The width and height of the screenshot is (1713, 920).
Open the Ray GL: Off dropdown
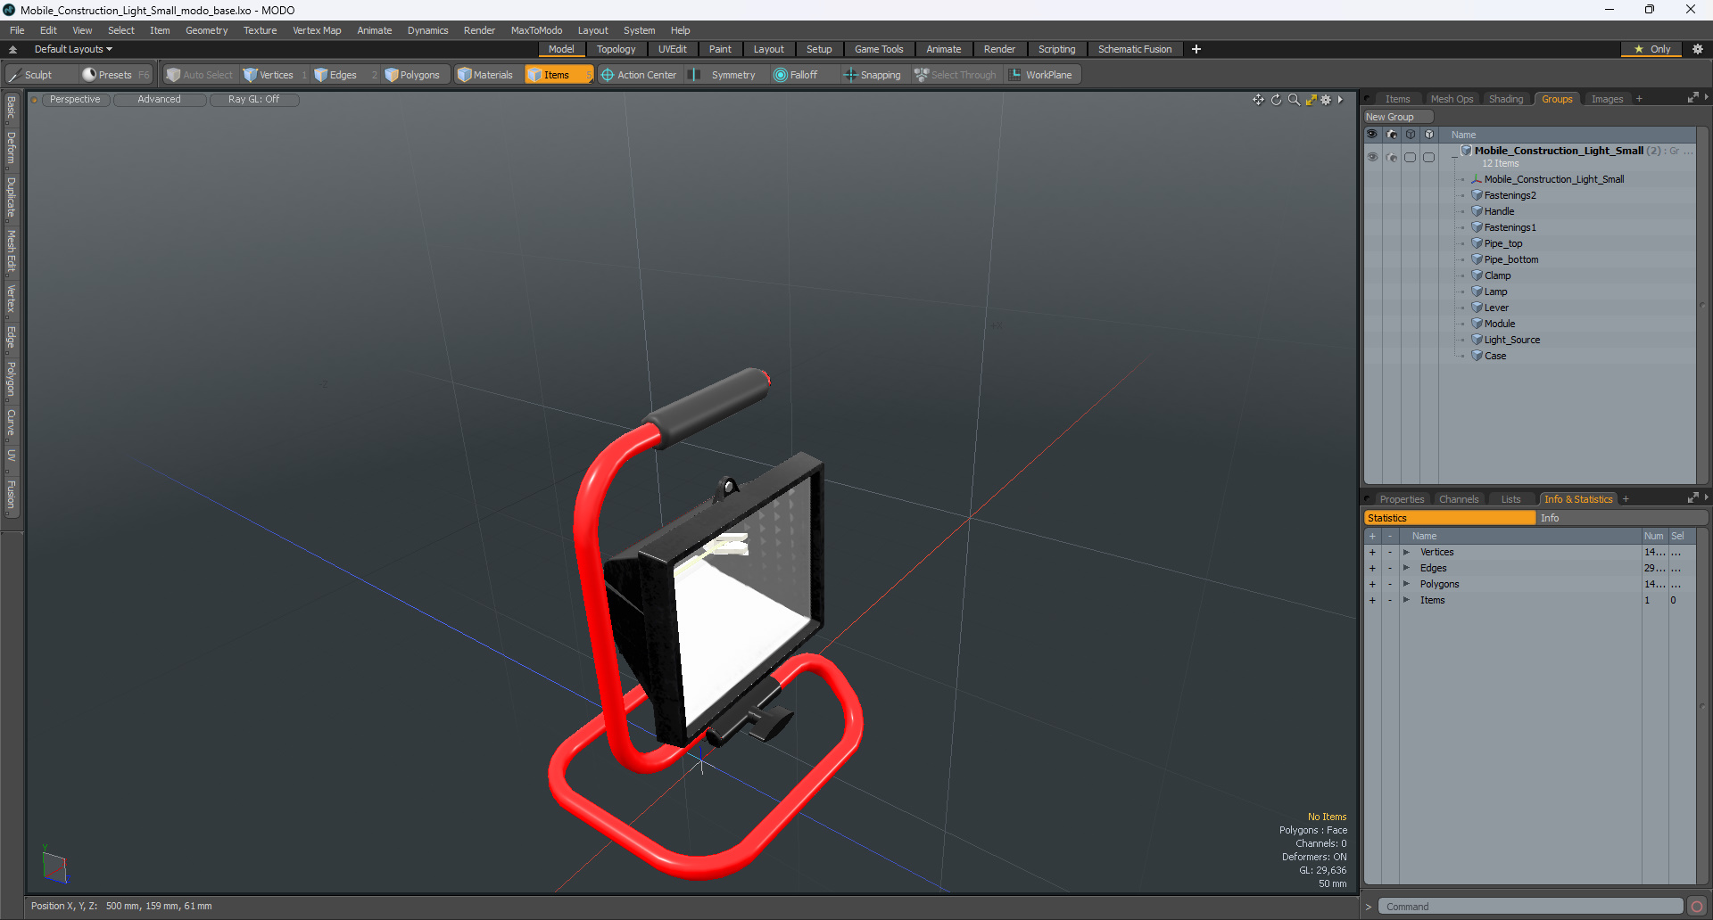254,100
